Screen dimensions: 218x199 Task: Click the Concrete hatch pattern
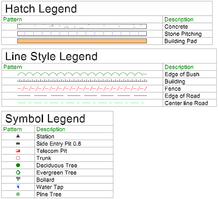tap(82, 26)
